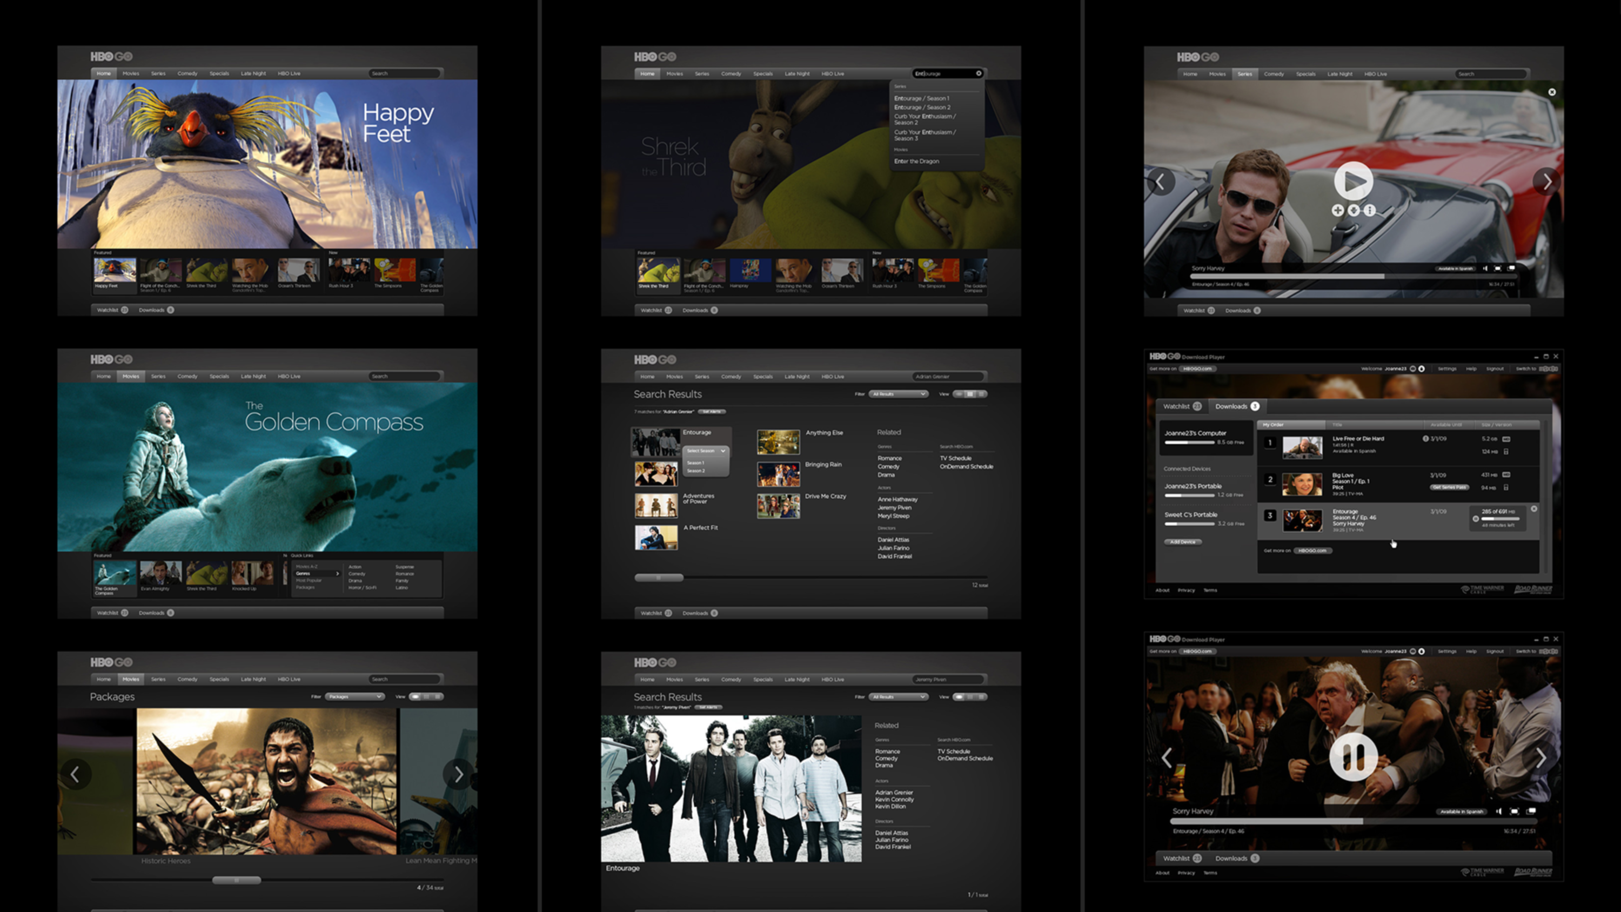Click the right arrow on the Download Player bar-scene video
The image size is (1621, 912).
(1541, 758)
